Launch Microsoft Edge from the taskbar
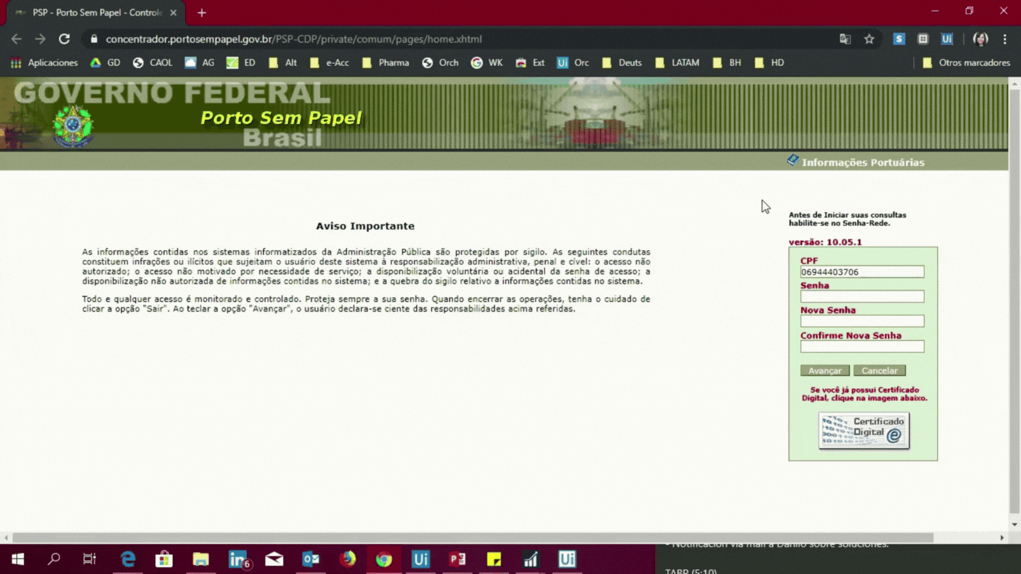The width and height of the screenshot is (1021, 574). [128, 559]
